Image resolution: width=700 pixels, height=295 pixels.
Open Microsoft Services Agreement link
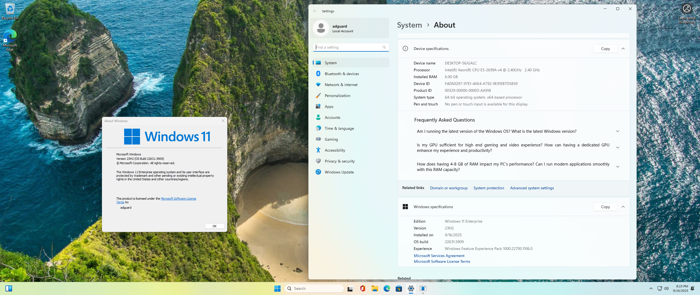pyautogui.click(x=439, y=256)
